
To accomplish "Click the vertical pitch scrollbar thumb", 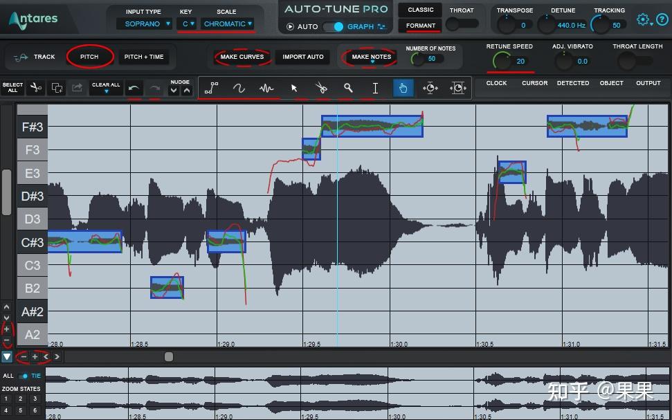I will click(6, 192).
